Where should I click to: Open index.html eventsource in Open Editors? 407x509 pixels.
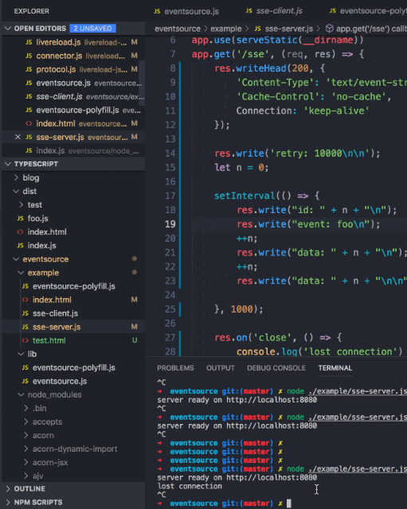click(73, 124)
